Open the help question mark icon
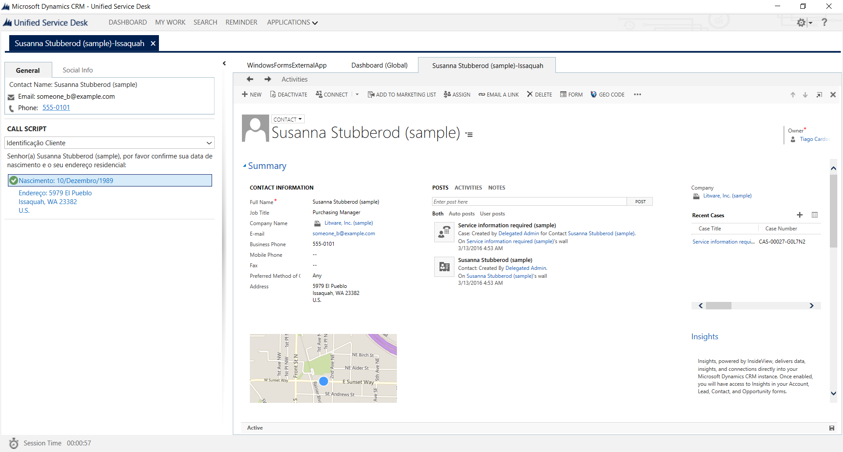This screenshot has height=452, width=843. [x=824, y=22]
